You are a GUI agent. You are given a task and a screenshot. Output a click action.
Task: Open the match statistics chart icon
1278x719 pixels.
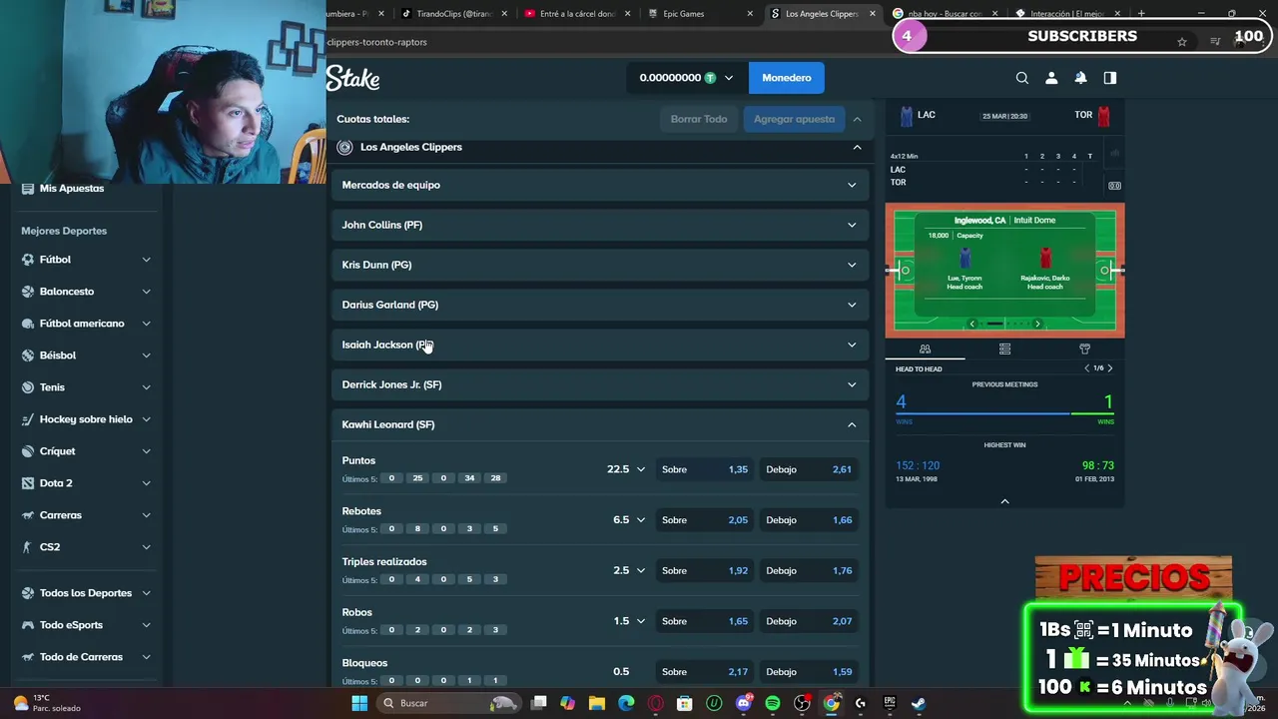pyautogui.click(x=1114, y=154)
